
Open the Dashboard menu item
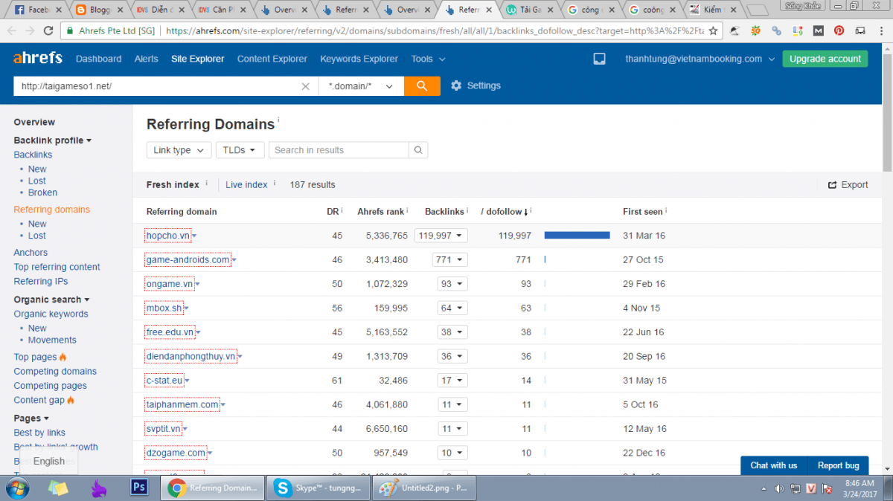tap(98, 59)
